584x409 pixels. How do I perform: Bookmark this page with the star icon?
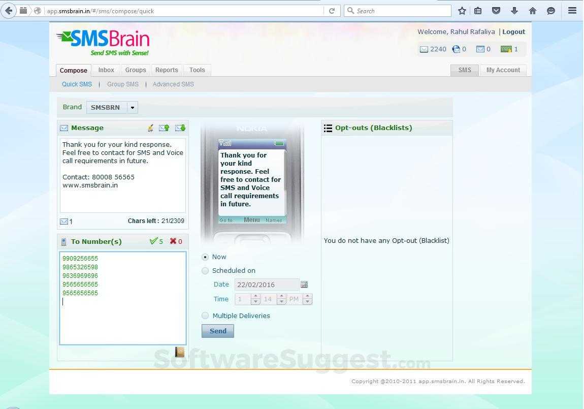(462, 11)
